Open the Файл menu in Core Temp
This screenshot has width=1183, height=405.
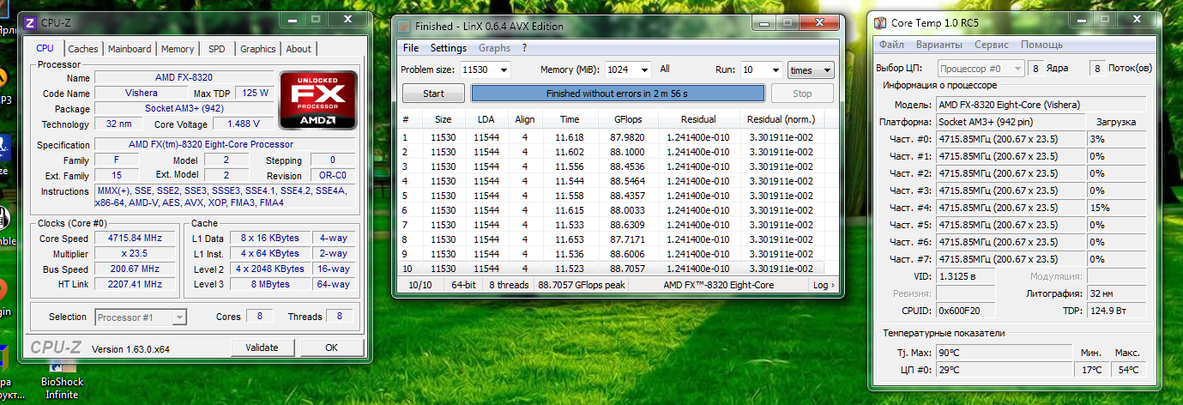click(x=891, y=45)
